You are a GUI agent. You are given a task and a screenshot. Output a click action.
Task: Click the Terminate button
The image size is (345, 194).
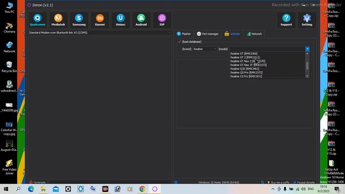37,182
